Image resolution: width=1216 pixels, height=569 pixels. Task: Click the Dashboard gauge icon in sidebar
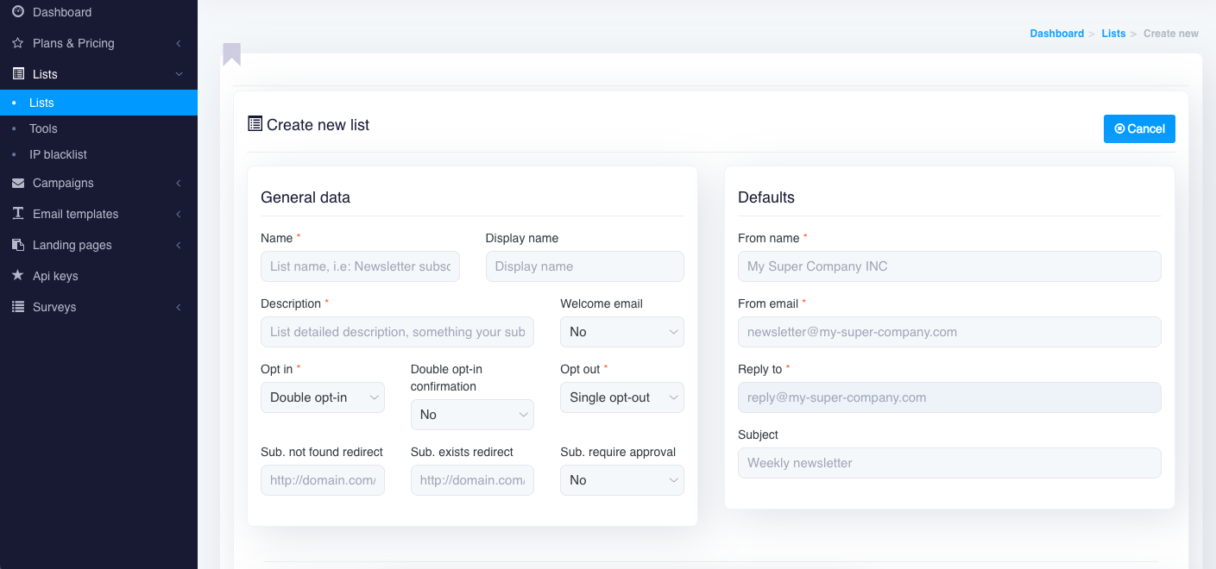[x=18, y=12]
